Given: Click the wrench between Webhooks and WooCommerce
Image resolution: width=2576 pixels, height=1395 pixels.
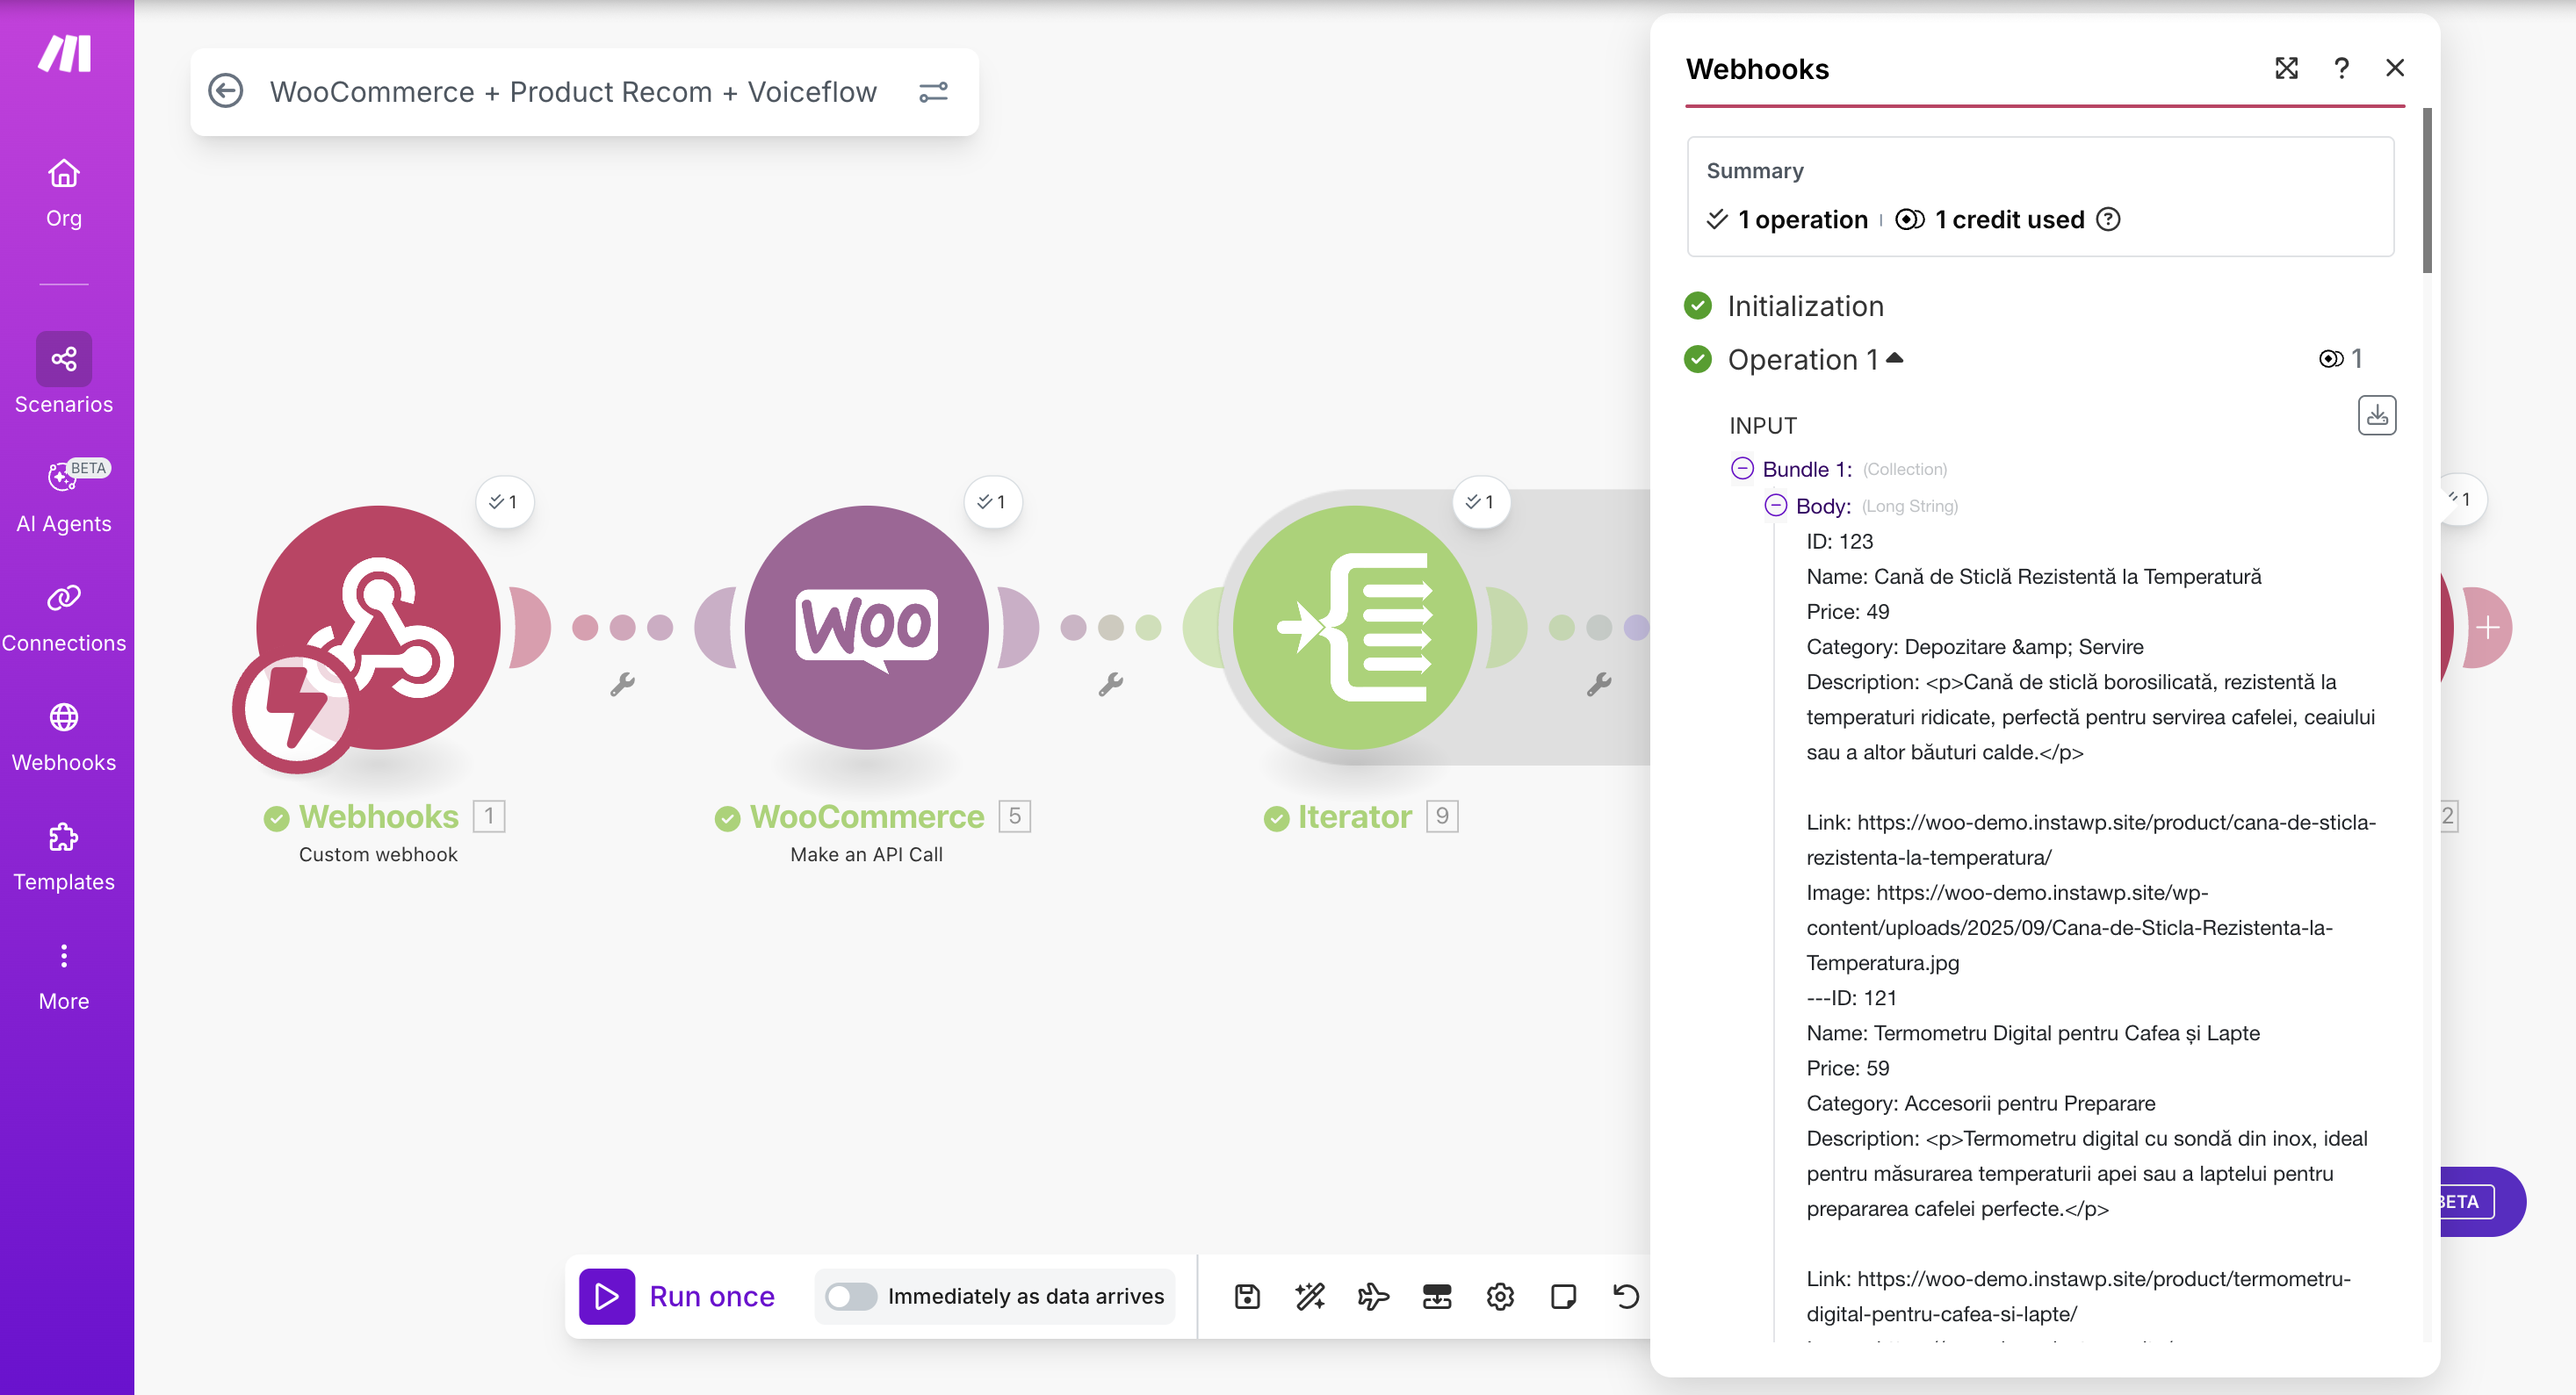Looking at the screenshot, I should (622, 685).
